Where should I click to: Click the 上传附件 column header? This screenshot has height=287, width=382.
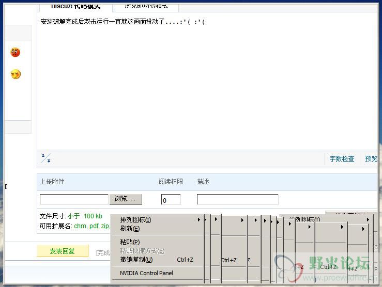click(x=52, y=182)
